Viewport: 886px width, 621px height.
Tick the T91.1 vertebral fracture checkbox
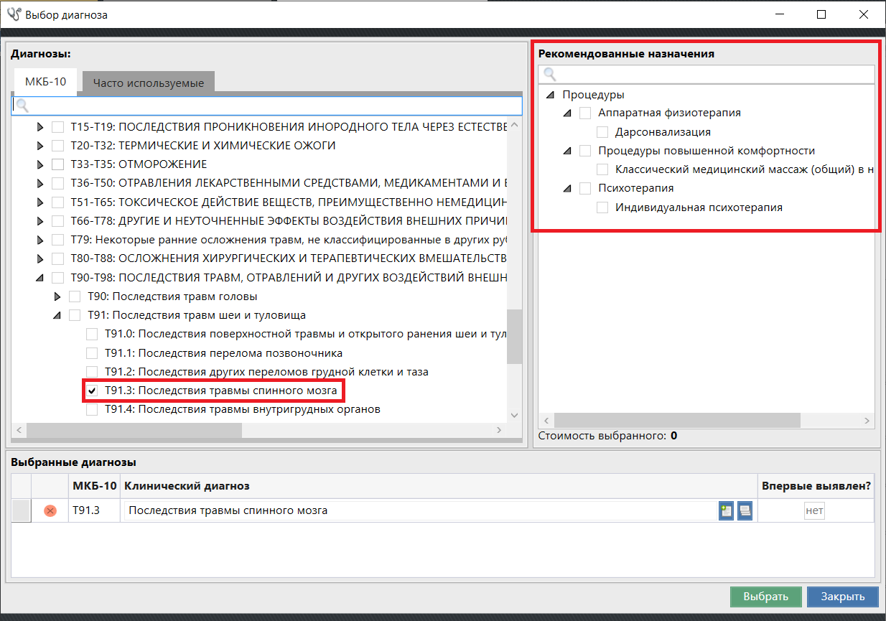pyautogui.click(x=92, y=353)
